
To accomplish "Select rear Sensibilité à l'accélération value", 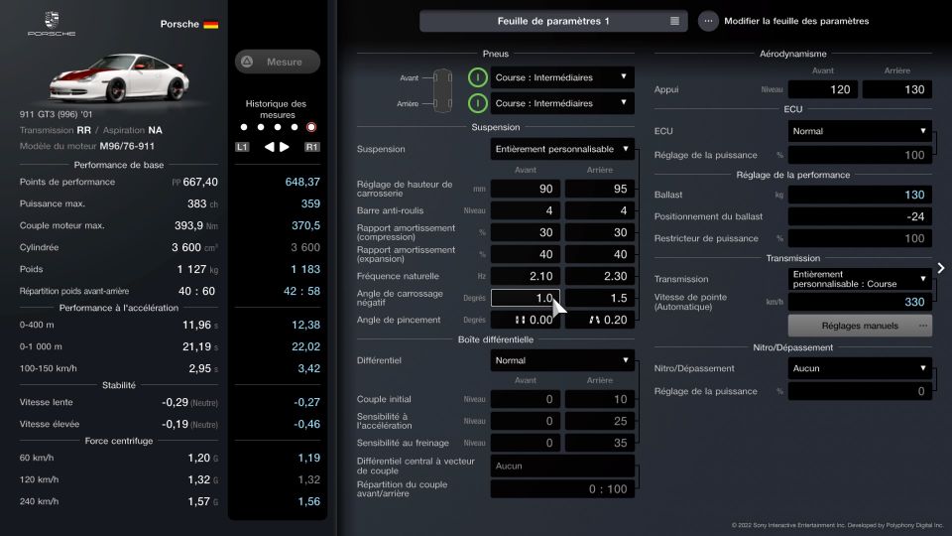I will [600, 421].
